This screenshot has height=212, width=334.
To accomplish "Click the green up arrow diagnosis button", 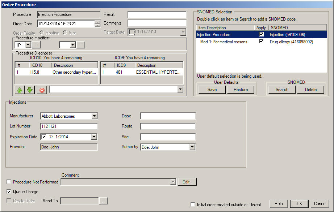I will click(20, 90).
